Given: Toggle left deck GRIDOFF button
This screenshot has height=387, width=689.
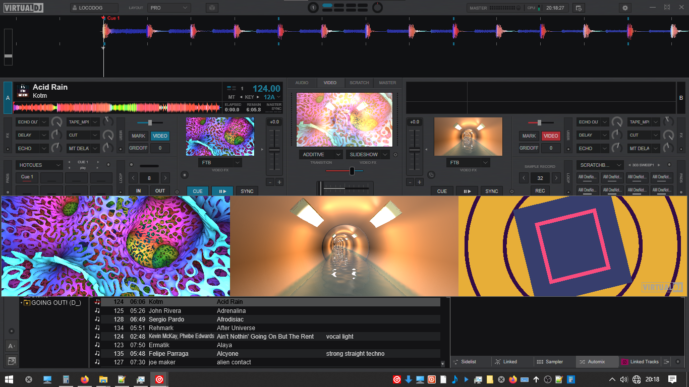Looking at the screenshot, I should tap(138, 148).
